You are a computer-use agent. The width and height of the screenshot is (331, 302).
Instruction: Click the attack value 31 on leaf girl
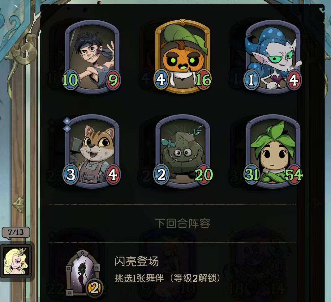[251, 174]
